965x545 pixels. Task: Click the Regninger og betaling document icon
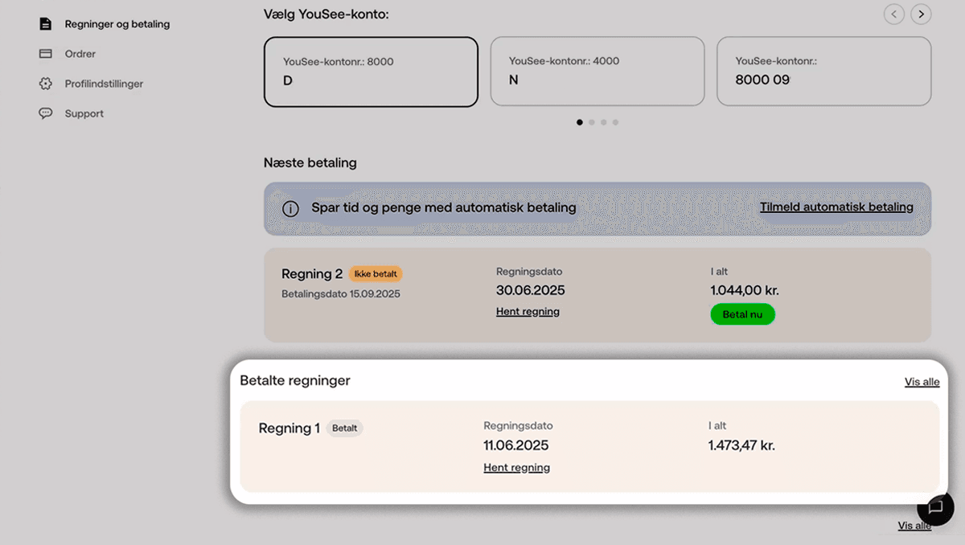tap(46, 24)
